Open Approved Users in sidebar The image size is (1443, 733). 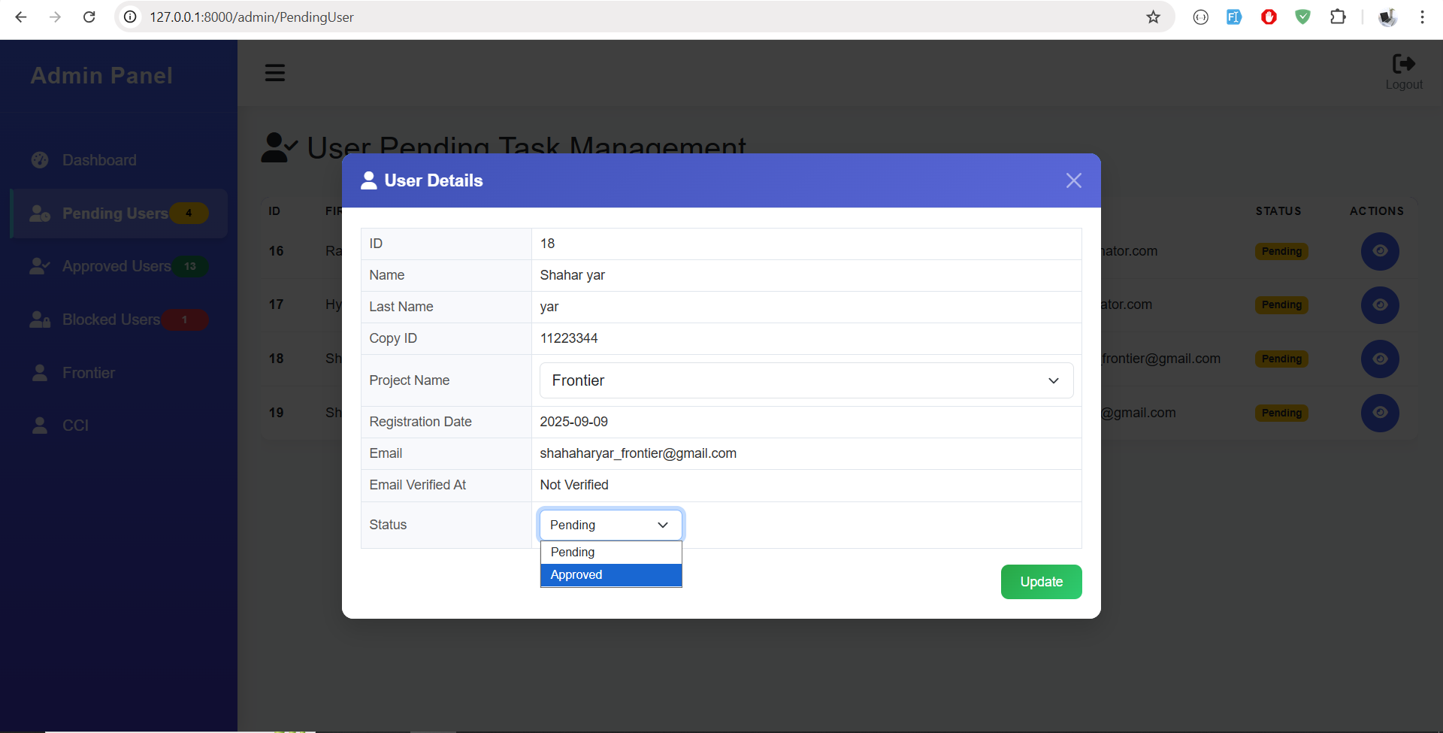tap(116, 266)
